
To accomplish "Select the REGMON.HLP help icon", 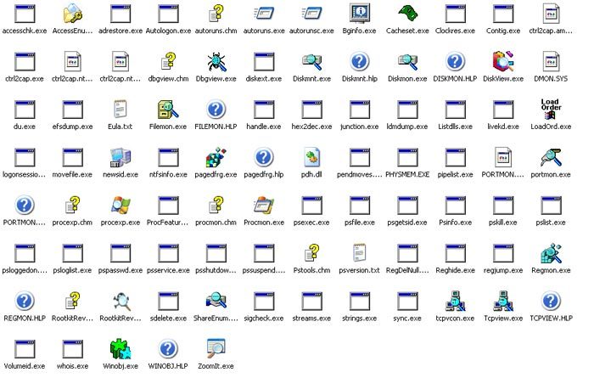I will (x=25, y=301).
